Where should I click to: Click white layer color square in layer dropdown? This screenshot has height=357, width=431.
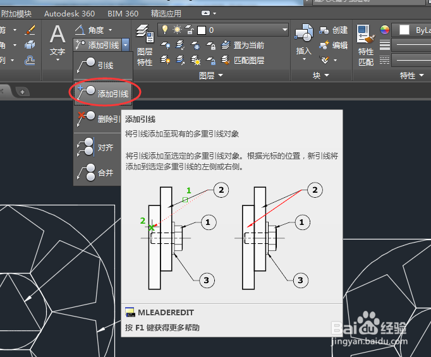(202, 30)
